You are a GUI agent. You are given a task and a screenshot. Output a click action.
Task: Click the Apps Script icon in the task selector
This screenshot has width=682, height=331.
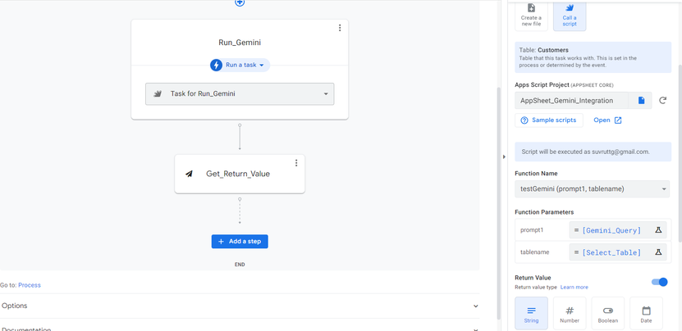point(158,94)
